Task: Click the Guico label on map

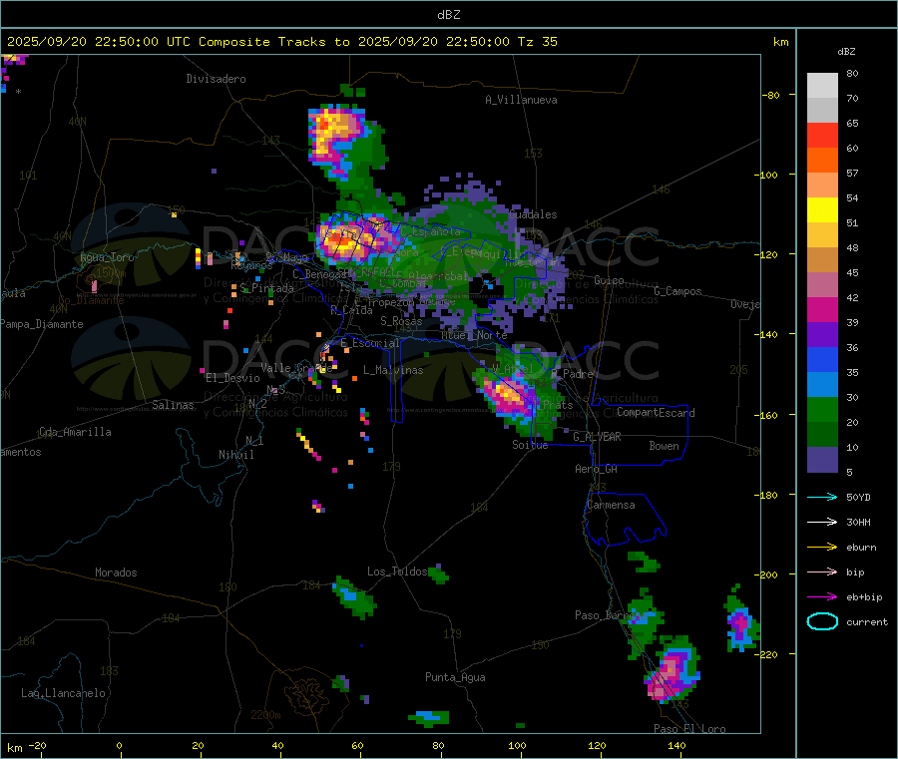Action: (x=609, y=280)
